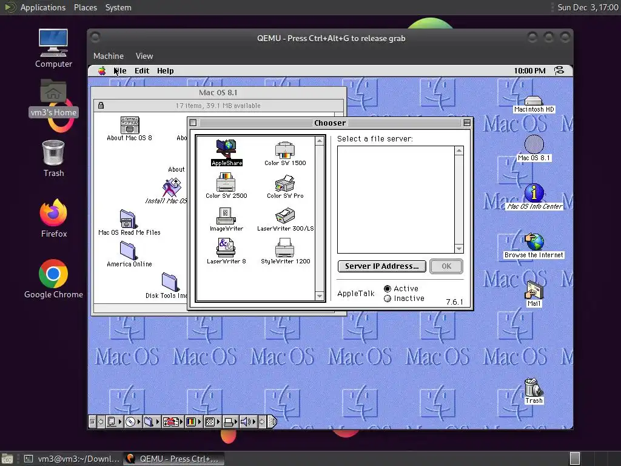The width and height of the screenshot is (621, 466).
Task: Select the Browse the Internet icon
Action: [534, 246]
